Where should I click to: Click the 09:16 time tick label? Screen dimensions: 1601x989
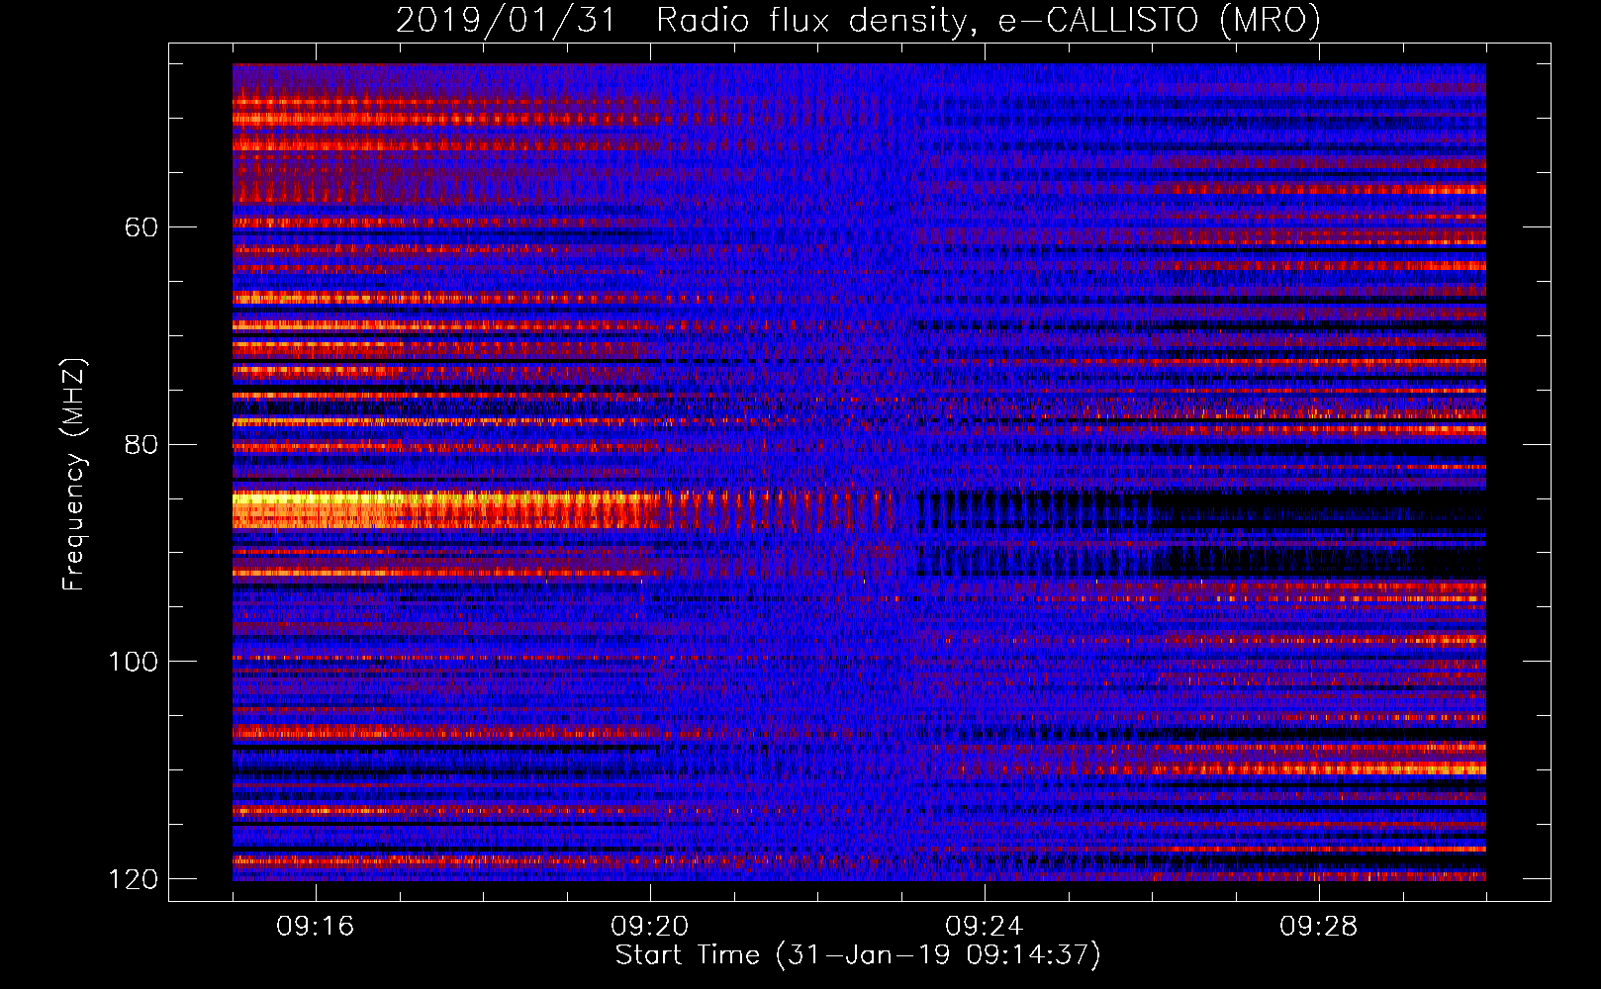(x=316, y=927)
